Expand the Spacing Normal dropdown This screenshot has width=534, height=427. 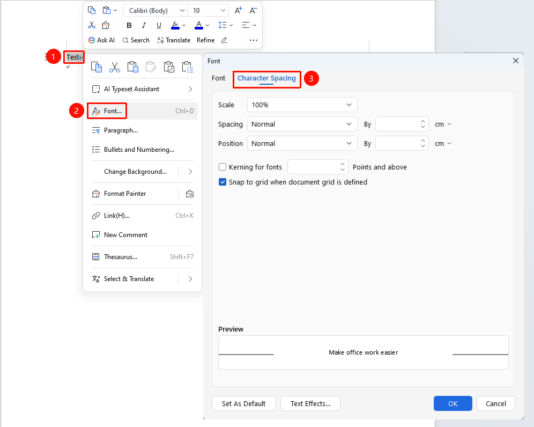tap(302, 124)
